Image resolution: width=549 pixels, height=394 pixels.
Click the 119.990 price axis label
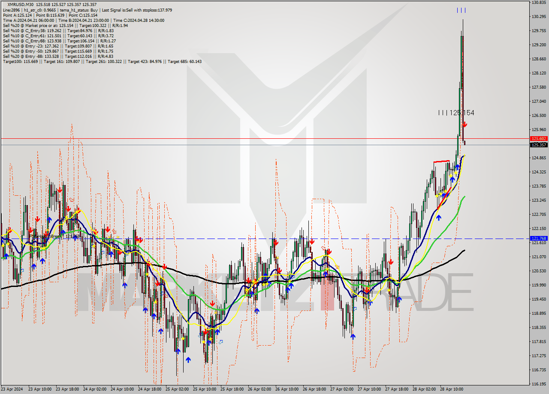pyautogui.click(x=539, y=285)
